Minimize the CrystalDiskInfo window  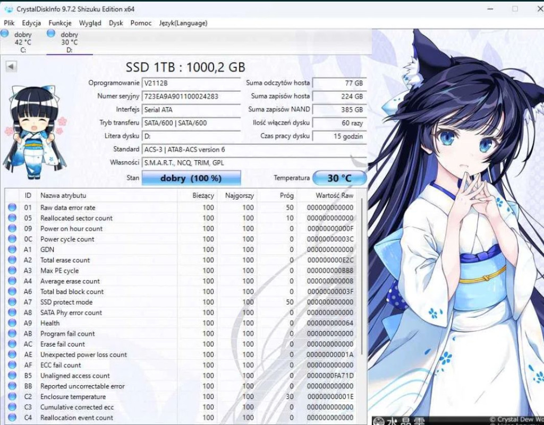pos(490,8)
